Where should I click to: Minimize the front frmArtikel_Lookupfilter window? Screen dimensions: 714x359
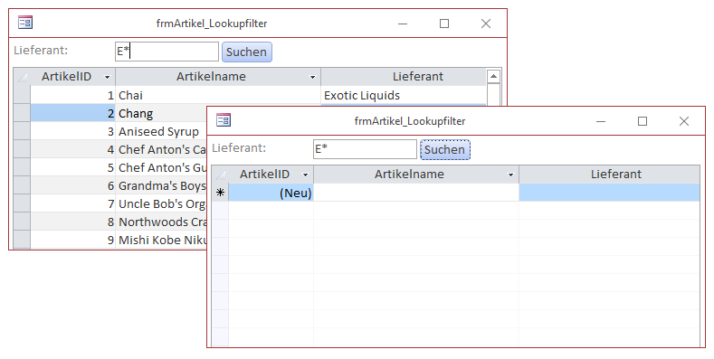pos(601,121)
